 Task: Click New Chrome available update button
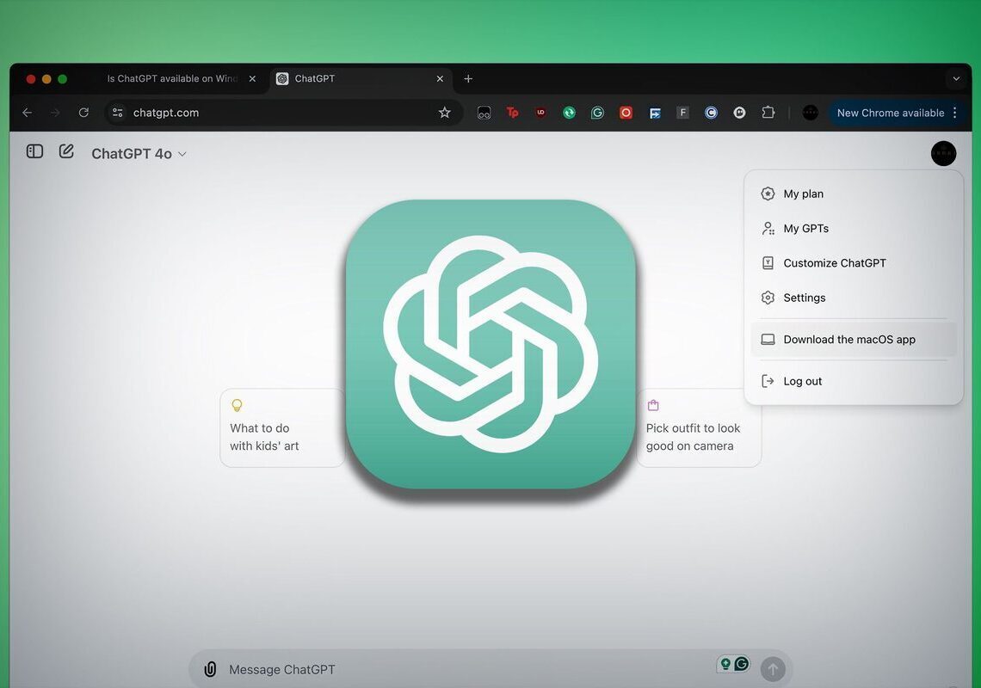click(x=891, y=113)
